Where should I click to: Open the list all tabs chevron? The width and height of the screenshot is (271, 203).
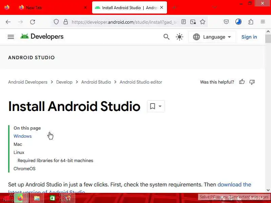point(214,7)
